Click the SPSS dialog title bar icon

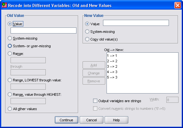click(x=4, y=5)
